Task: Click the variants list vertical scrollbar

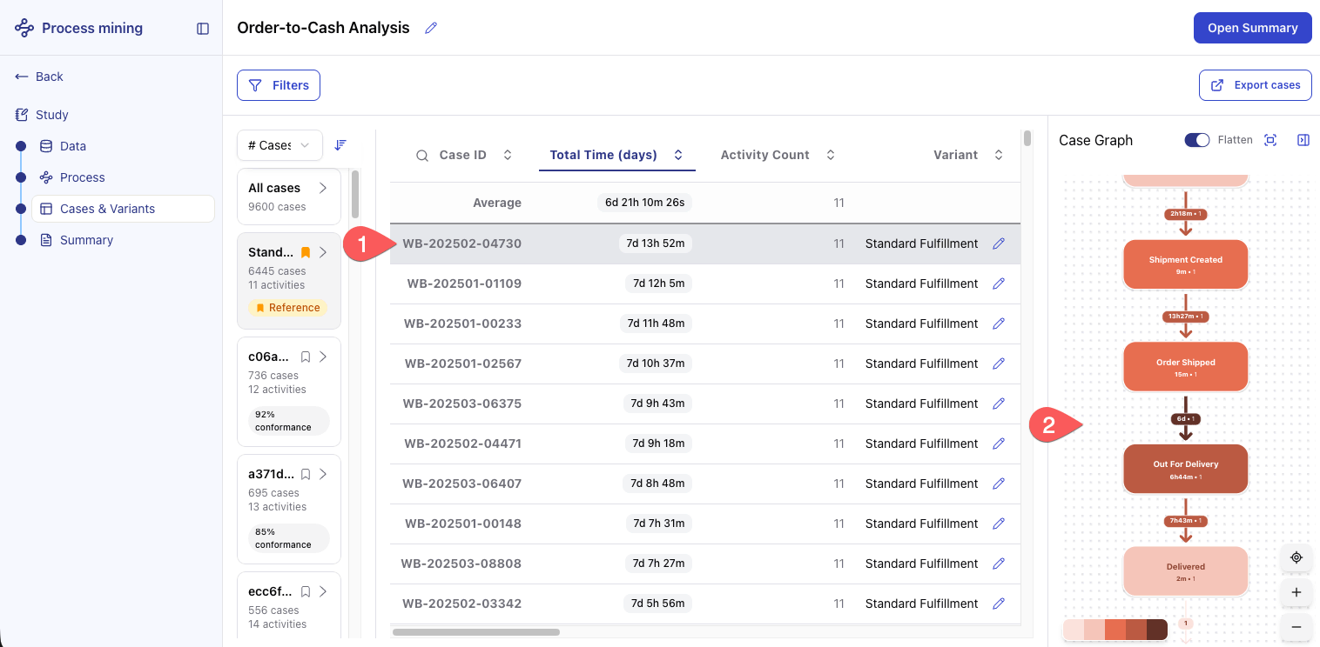Action: [354, 195]
